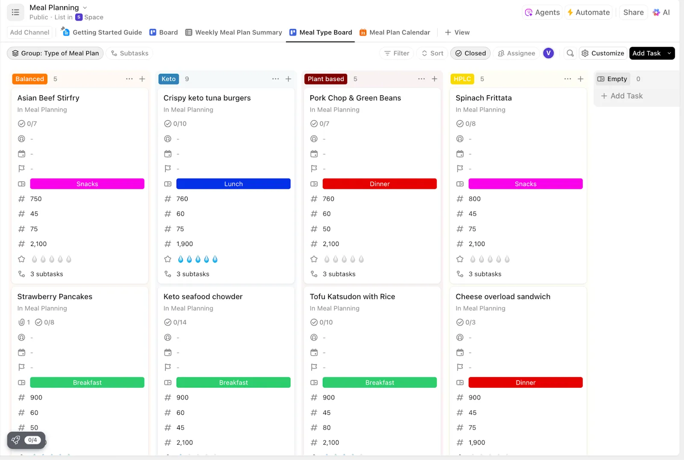Viewport: 684px width, 460px height.
Task: Toggle checklist 0/3 on Cheese overload sandwich
Action: (466, 322)
